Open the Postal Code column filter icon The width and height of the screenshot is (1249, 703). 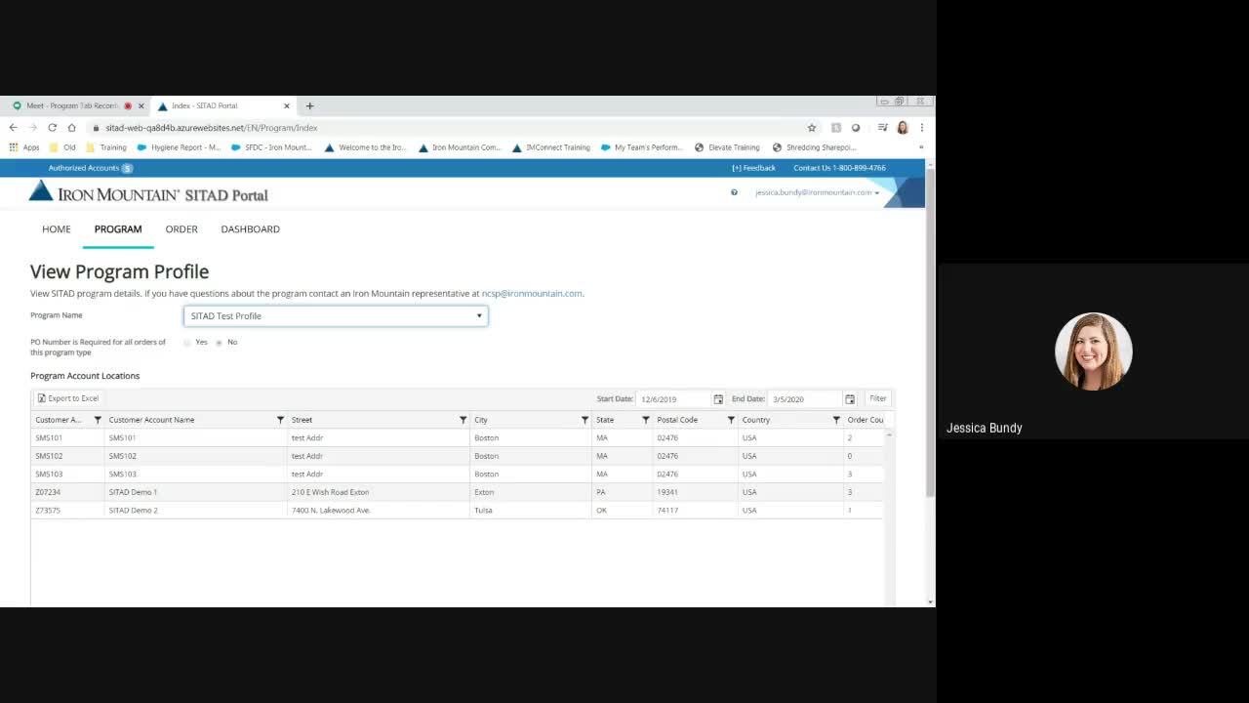[731, 420]
